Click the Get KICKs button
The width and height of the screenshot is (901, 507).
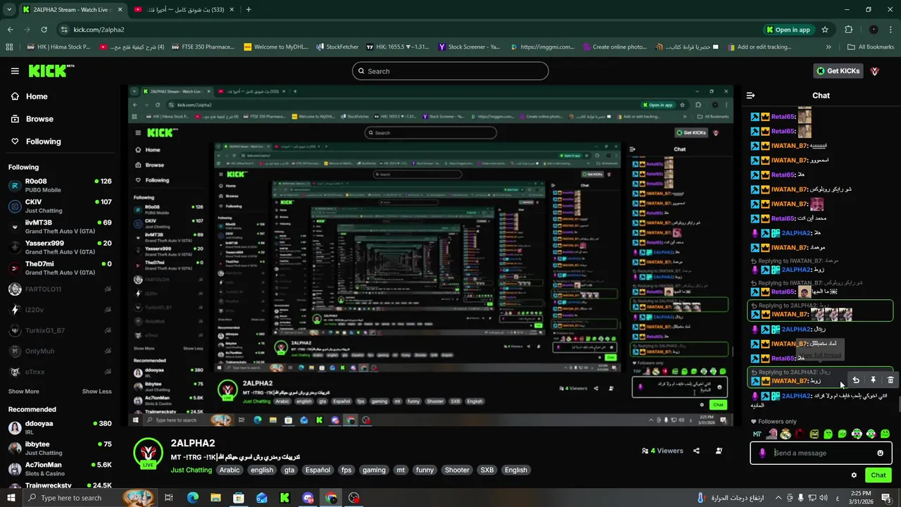coord(838,71)
